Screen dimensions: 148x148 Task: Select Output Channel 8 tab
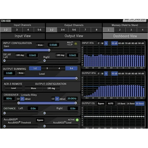click(x=97, y=30)
